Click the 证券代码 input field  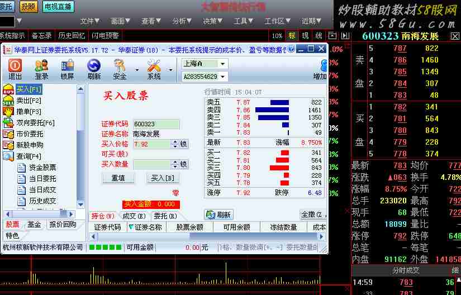tap(156, 124)
